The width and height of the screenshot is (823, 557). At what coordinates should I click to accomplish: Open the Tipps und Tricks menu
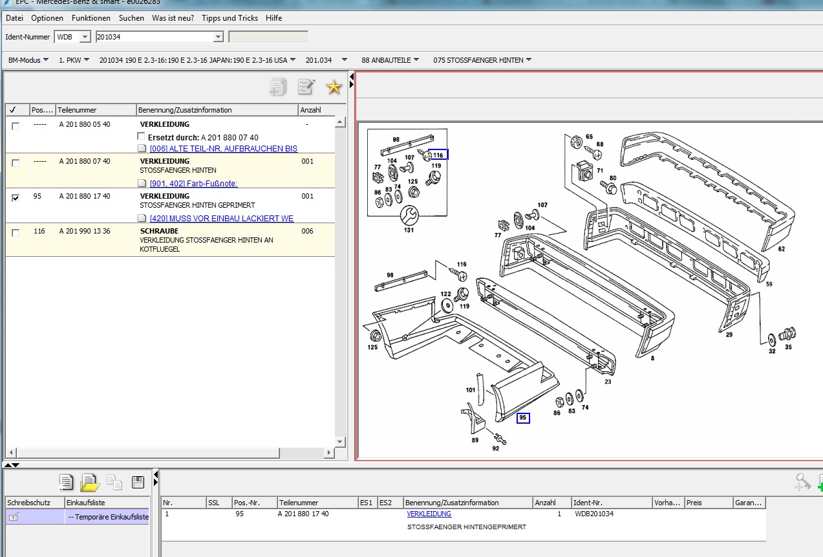(x=230, y=18)
